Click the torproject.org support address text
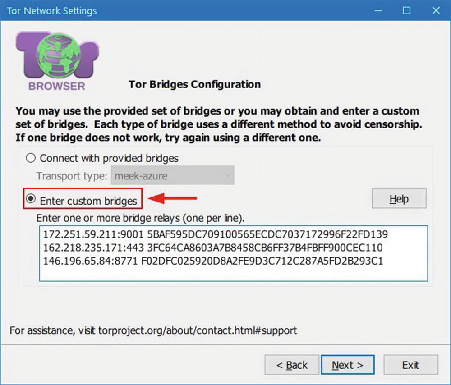Screen dimensions: 451x385 coord(198,330)
